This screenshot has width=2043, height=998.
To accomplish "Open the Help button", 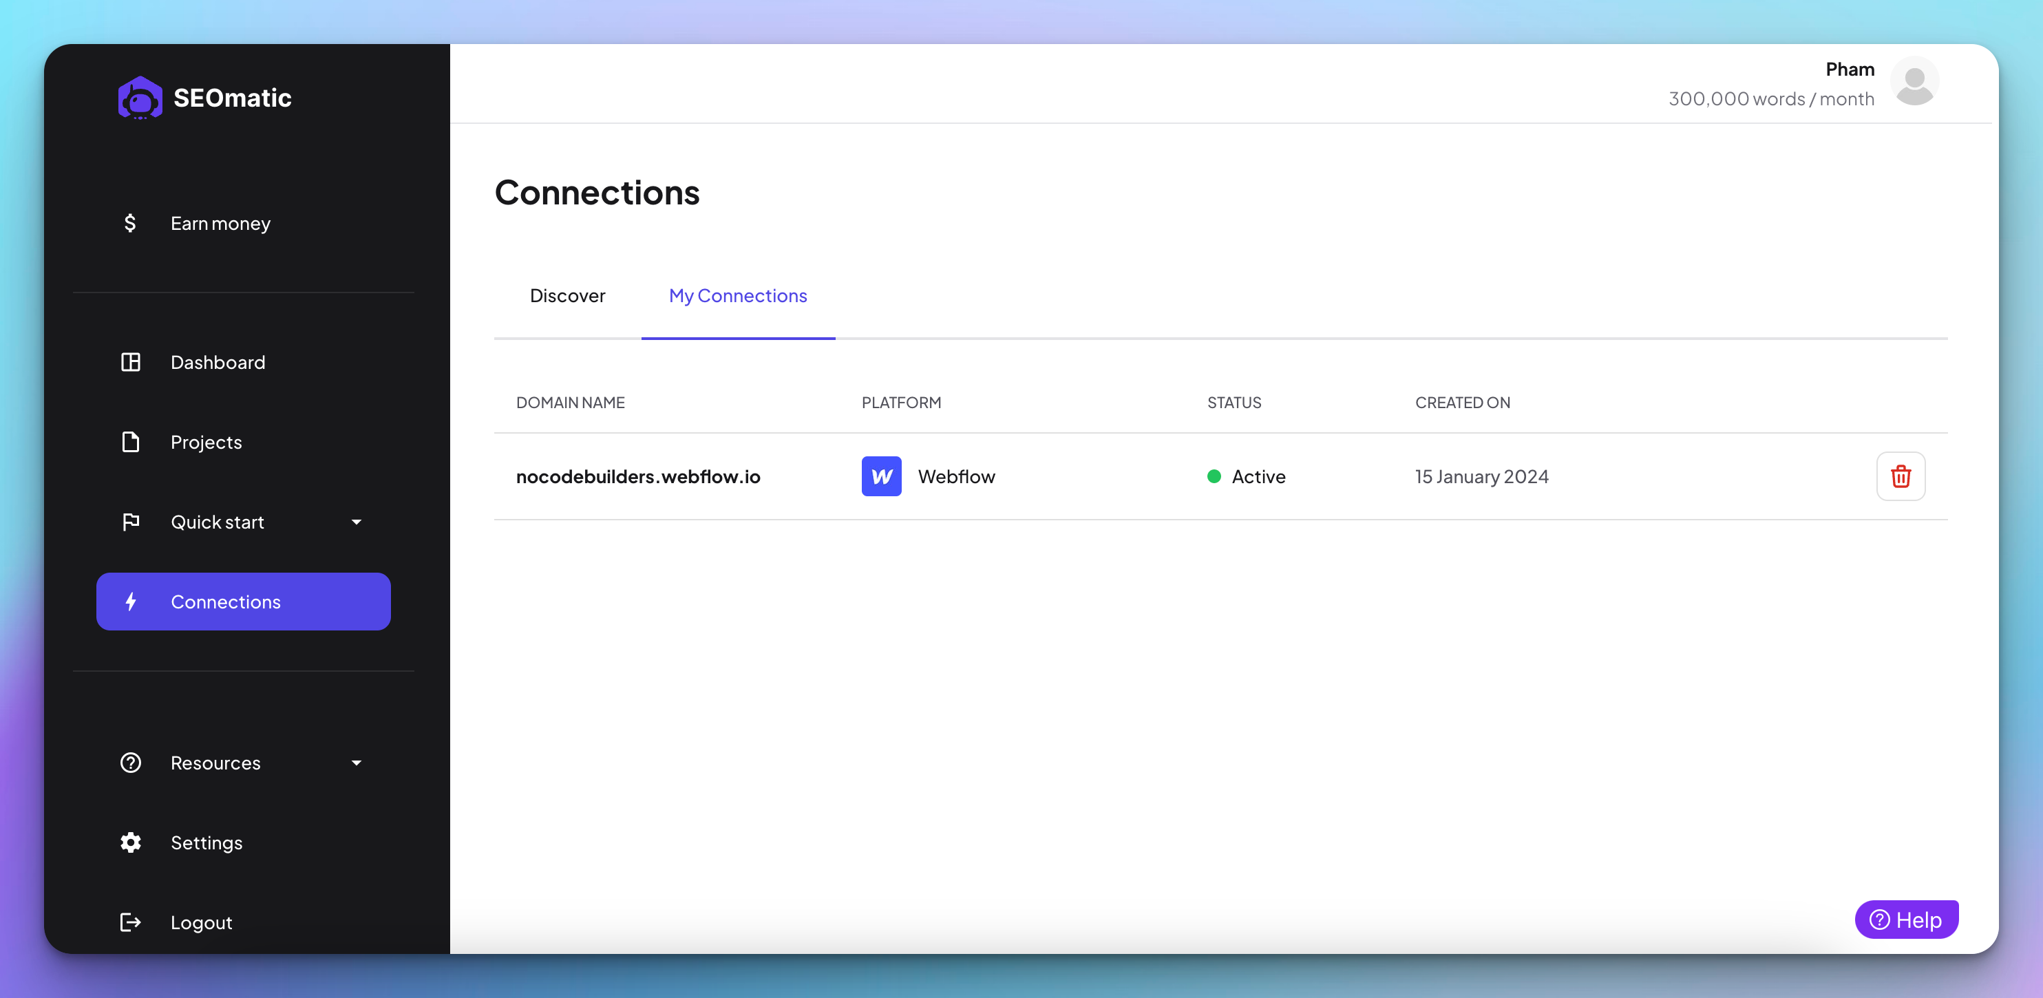I will click(1906, 920).
